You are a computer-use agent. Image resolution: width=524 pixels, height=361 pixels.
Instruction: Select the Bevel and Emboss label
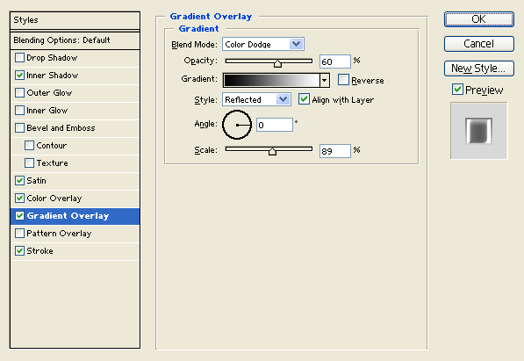pos(61,128)
